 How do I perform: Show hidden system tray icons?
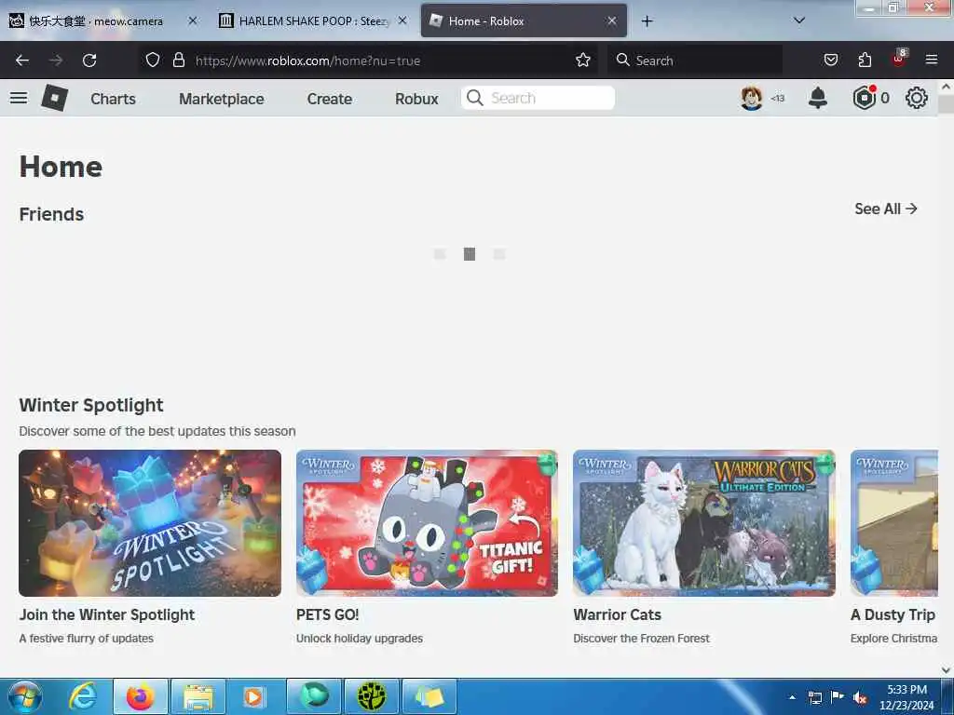[x=792, y=698]
